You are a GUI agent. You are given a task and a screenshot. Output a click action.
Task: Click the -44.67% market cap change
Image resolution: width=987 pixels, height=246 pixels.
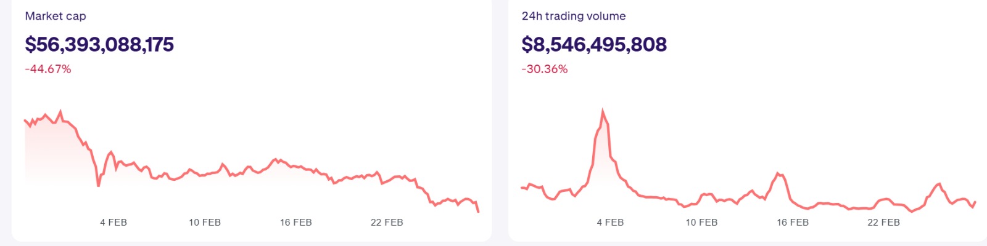48,69
